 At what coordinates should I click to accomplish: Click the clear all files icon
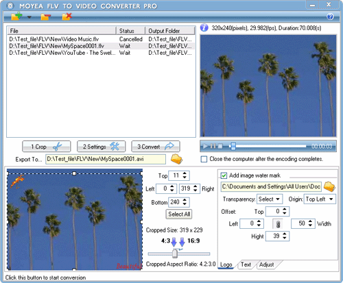click(67, 16)
